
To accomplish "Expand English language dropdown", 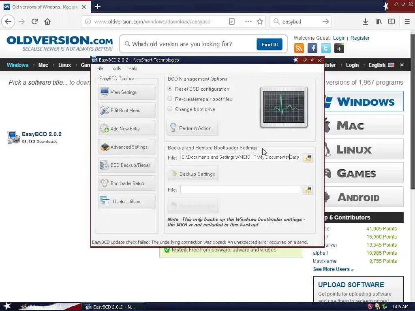I will coord(381,65).
